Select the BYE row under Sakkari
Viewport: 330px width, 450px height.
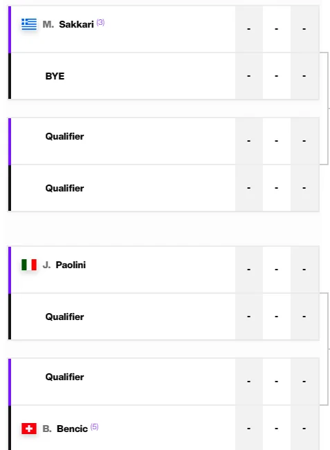click(165, 76)
